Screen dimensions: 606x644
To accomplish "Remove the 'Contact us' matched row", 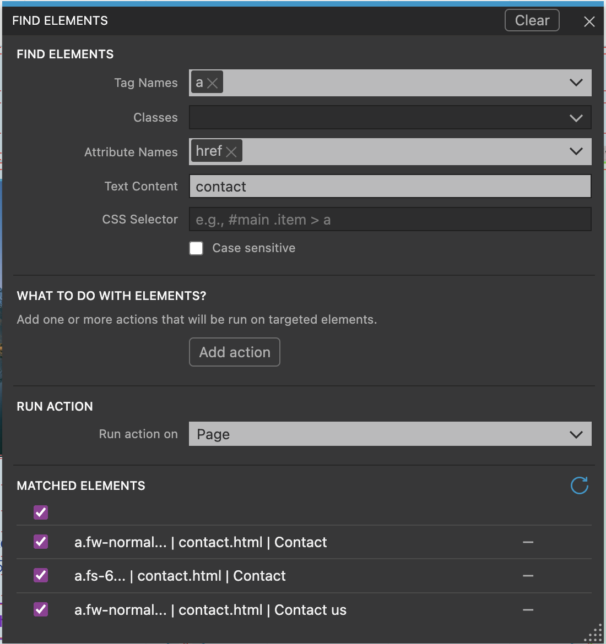I will coord(528,610).
